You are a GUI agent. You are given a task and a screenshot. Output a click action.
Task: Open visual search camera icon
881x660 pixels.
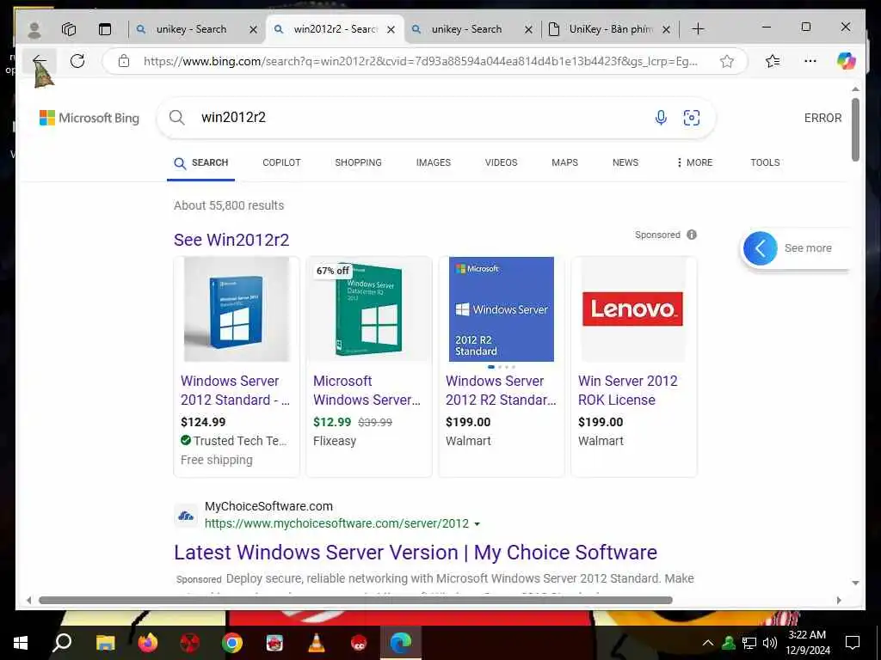tap(691, 117)
